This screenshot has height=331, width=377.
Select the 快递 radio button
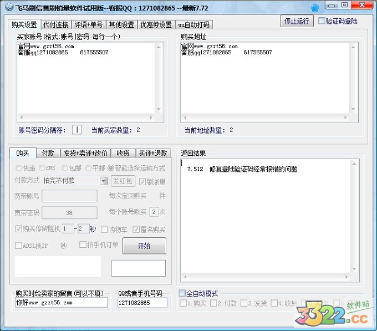tap(18, 168)
